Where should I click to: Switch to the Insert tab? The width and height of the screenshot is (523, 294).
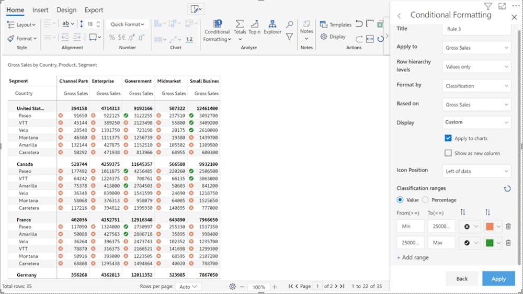point(40,10)
